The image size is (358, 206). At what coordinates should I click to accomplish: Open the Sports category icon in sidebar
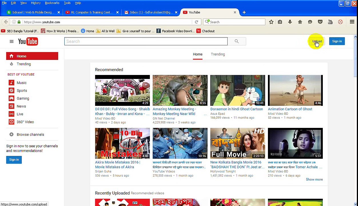point(11,90)
